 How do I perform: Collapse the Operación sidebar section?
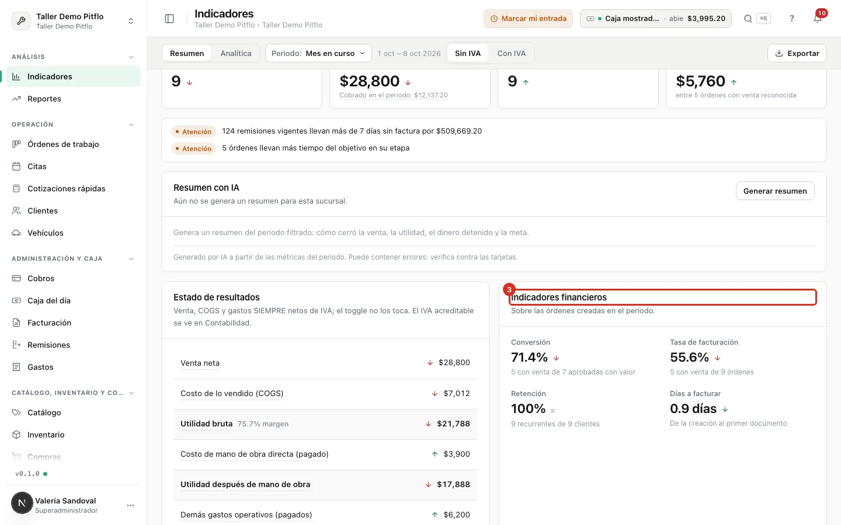131,125
